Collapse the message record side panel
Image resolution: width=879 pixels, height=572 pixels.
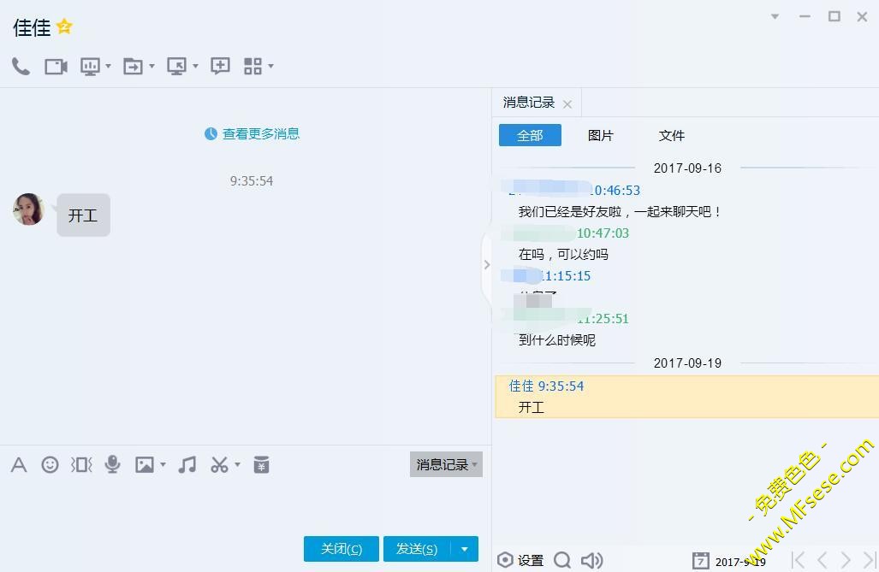[x=487, y=264]
